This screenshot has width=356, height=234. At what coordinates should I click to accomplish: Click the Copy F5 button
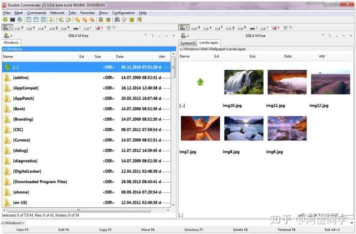coord(105,230)
